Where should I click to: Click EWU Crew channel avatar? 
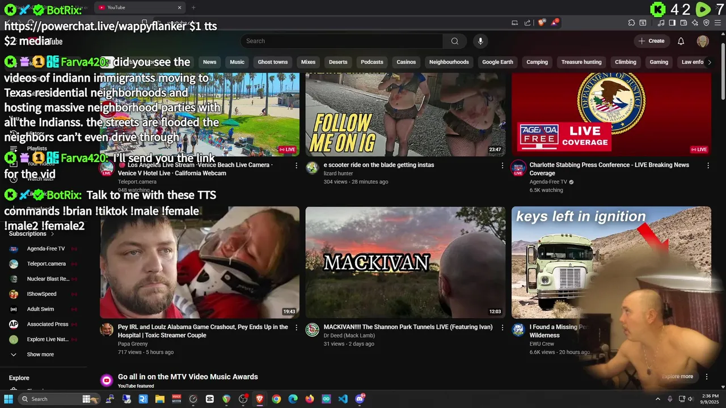pos(518,329)
